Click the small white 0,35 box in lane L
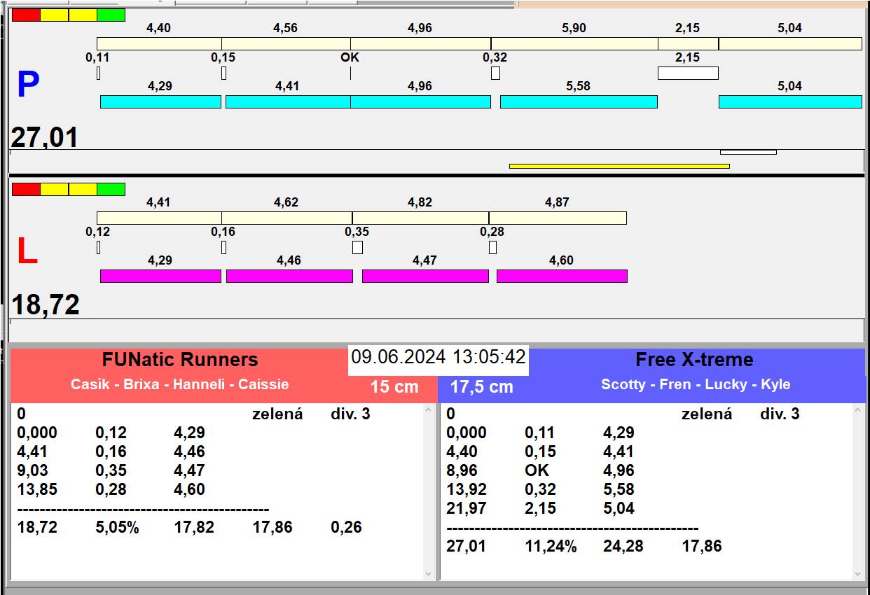870x595 pixels. coord(357,247)
